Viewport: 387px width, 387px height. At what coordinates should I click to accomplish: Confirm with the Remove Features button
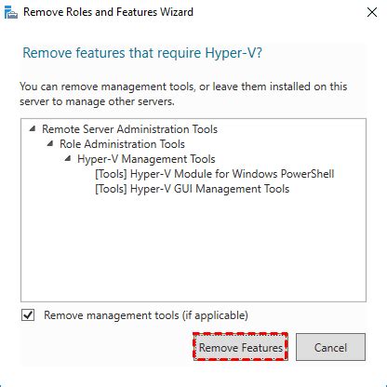pyautogui.click(x=240, y=347)
